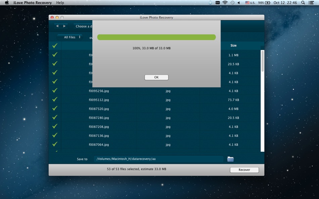
Task: Select file name f0087280.jpg
Action: [x=99, y=118]
